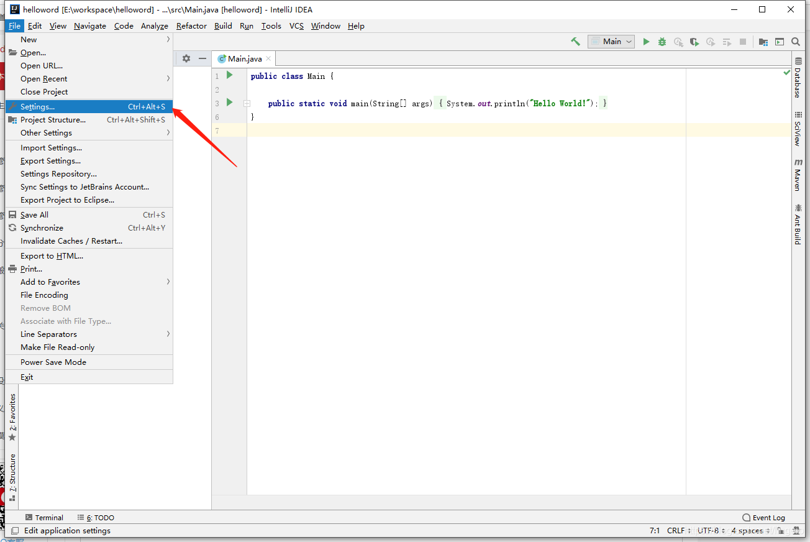
Task: Choose Synchronize menu entry
Action: coord(89,227)
